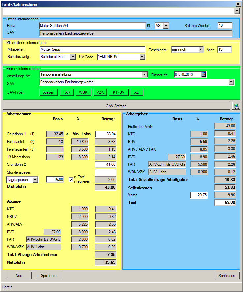Open the Kt. canton dropdown
The width and height of the screenshot is (243, 292).
tap(166, 26)
